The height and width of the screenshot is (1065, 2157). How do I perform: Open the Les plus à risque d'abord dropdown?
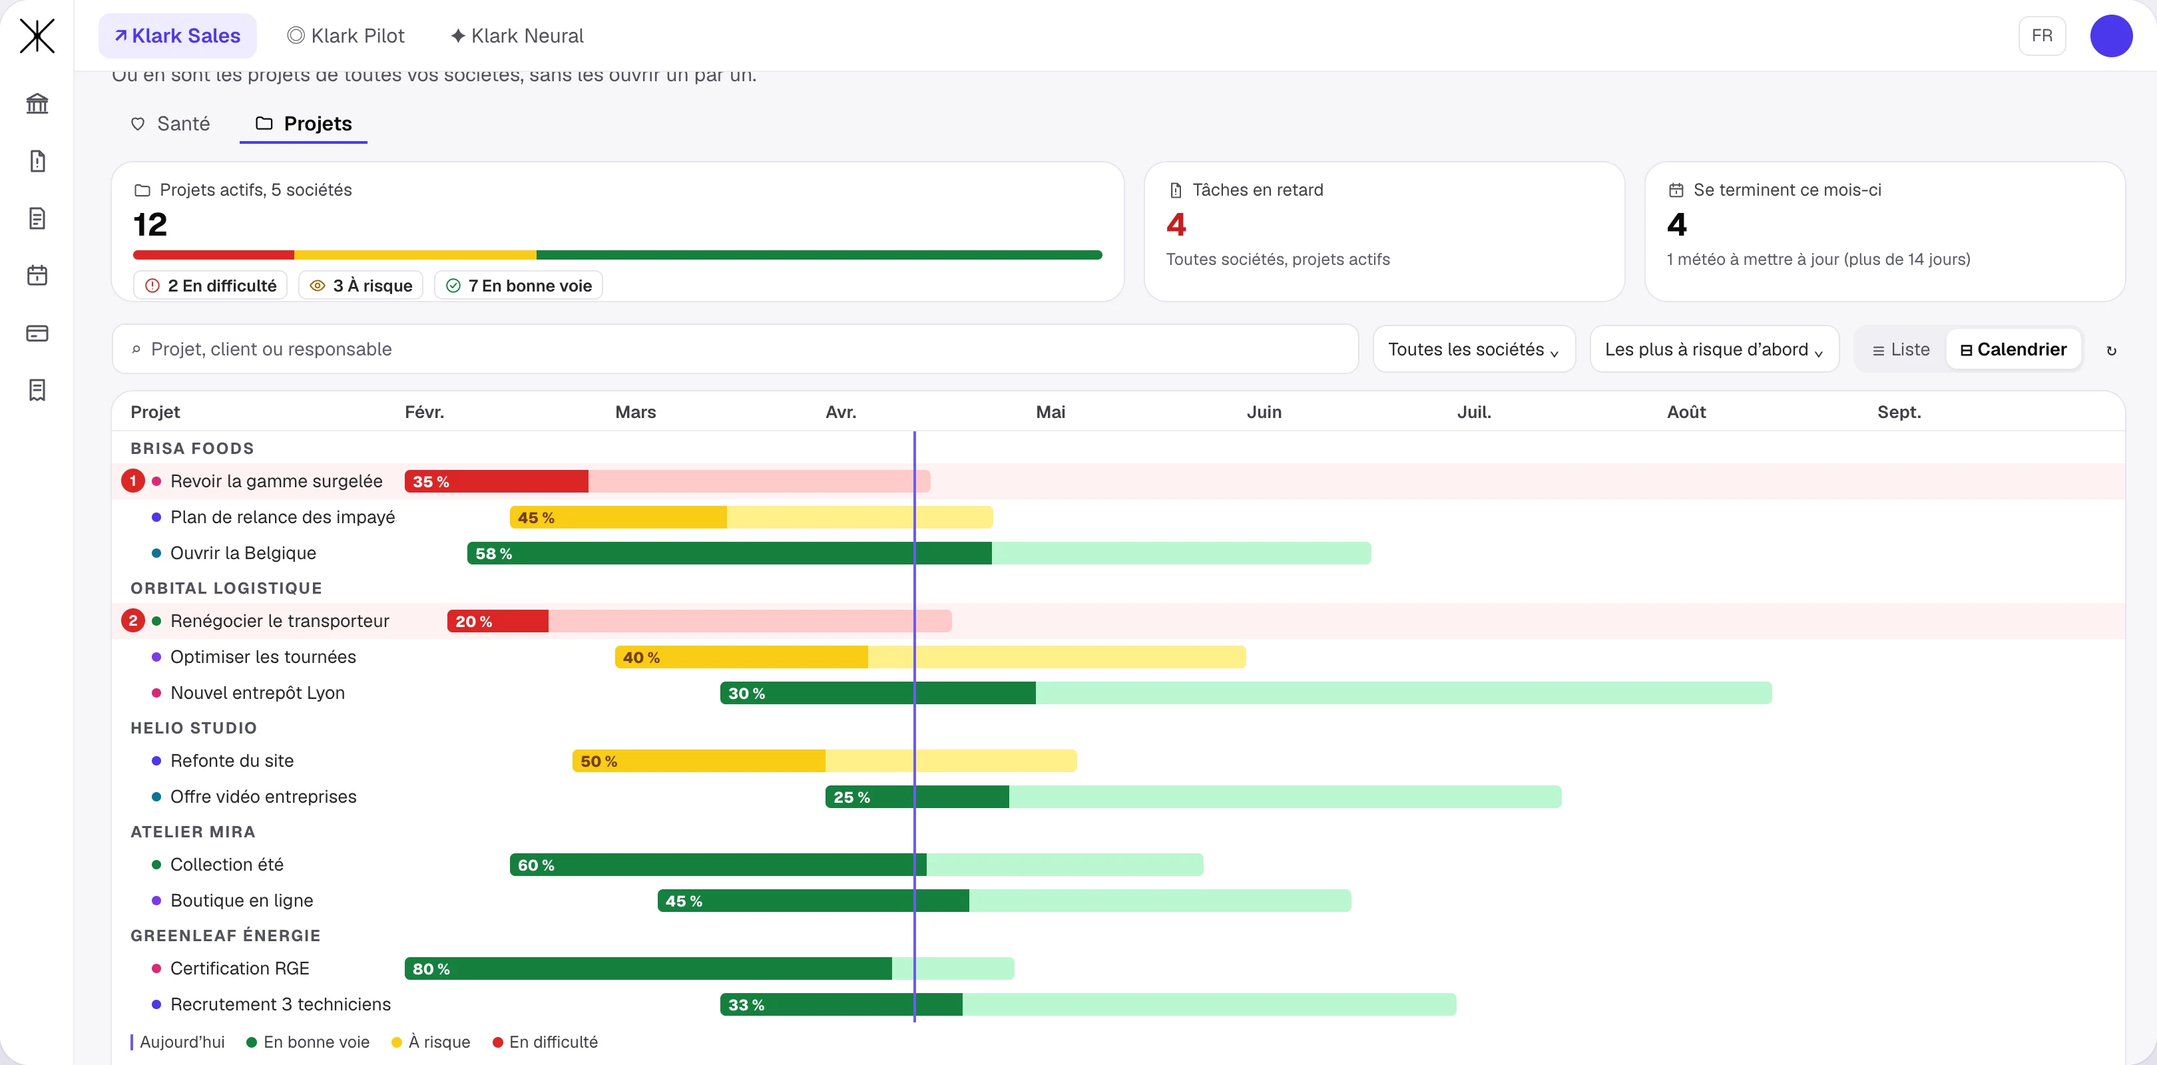pos(1714,349)
